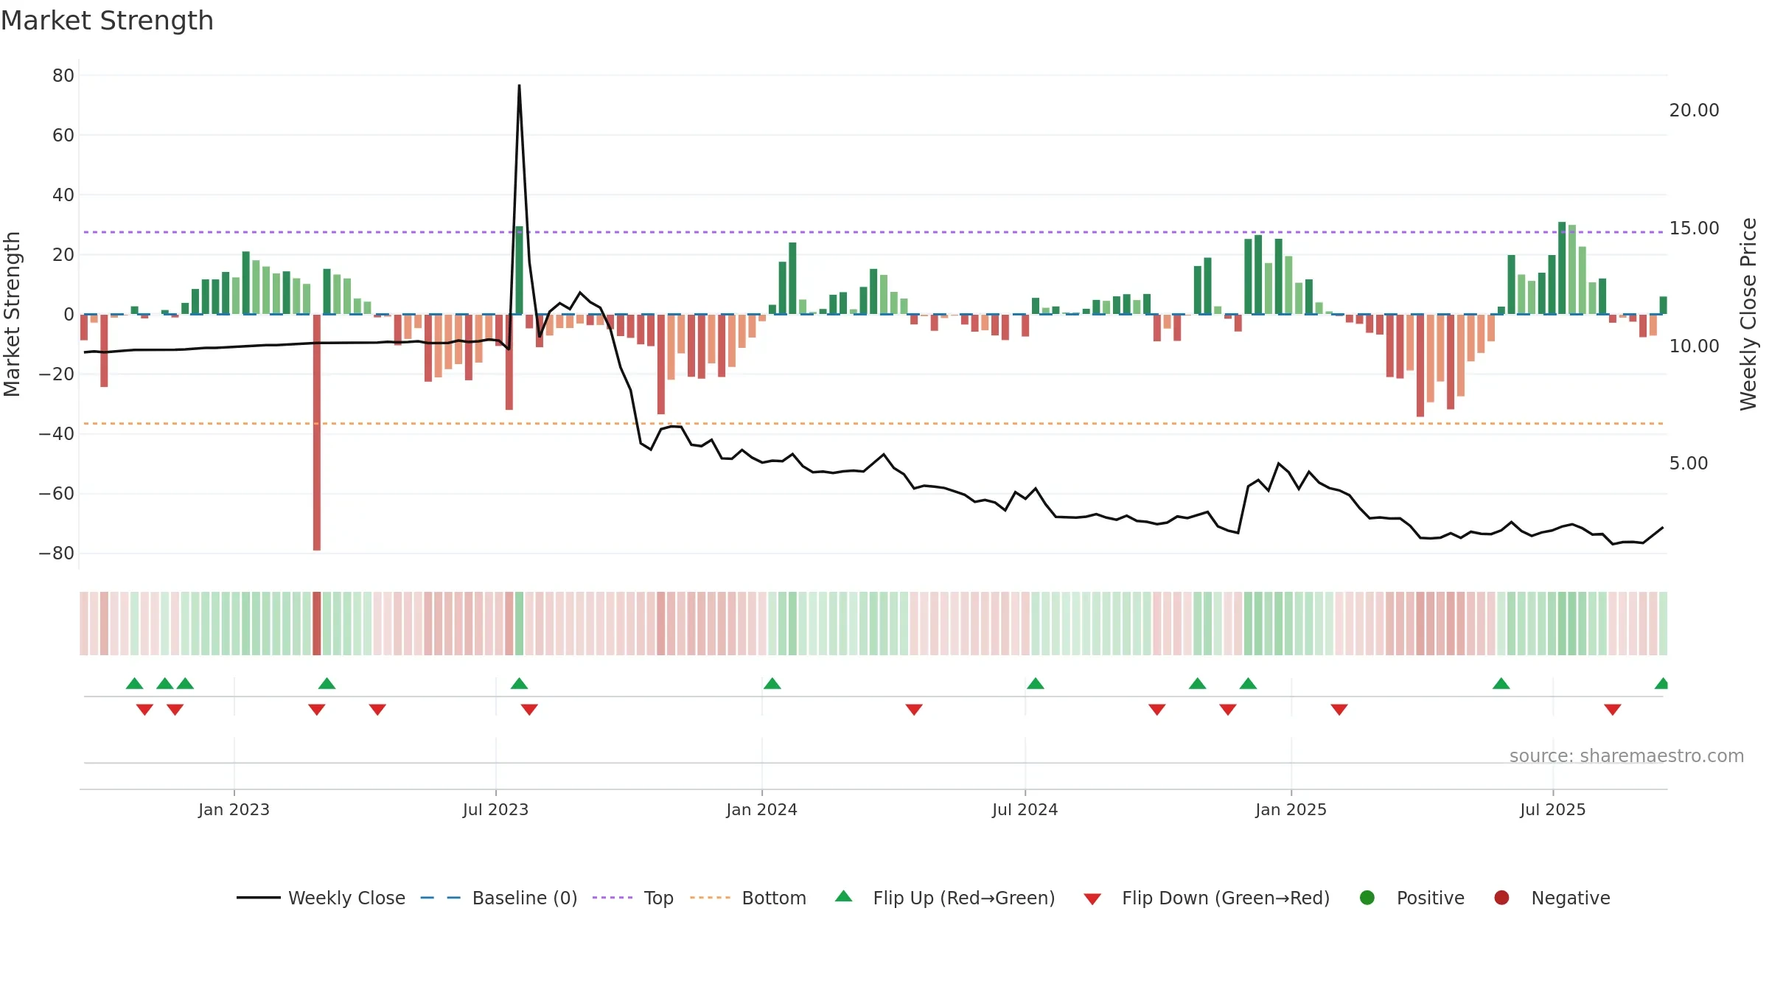Select the Flip Down marker after Jul 2025
The image size is (1769, 995).
coord(1612,709)
